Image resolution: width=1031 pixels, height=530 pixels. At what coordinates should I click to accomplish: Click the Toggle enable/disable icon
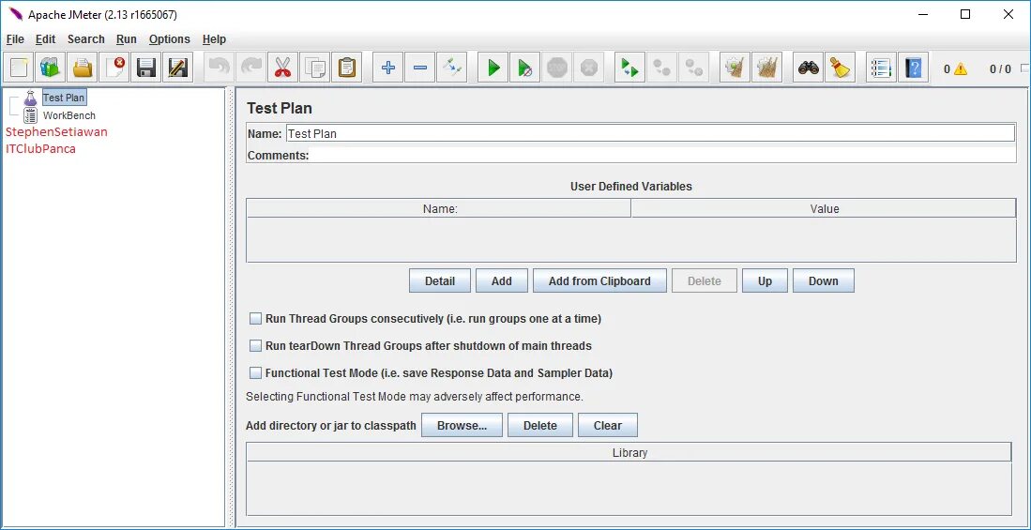tap(452, 68)
